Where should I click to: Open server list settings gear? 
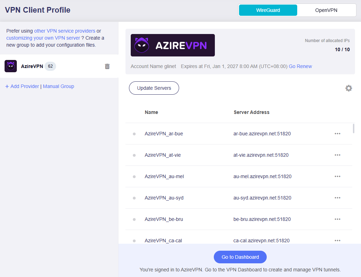pyautogui.click(x=349, y=88)
